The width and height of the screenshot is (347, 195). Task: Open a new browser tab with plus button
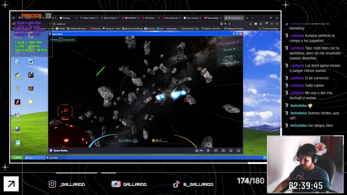[247, 18]
